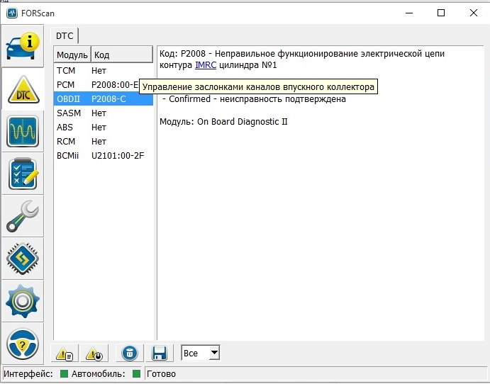This screenshot has height=384, width=490.
Task: Open the help steering wheel section
Action: pyautogui.click(x=23, y=344)
